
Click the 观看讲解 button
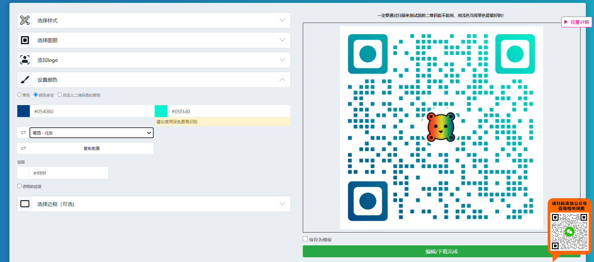click(x=576, y=22)
